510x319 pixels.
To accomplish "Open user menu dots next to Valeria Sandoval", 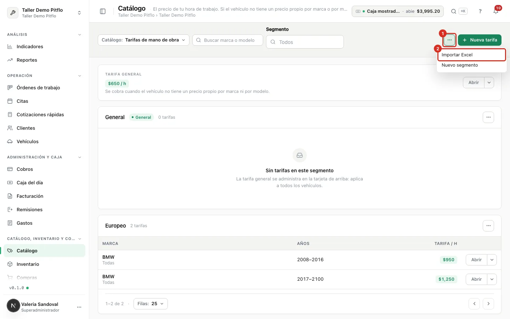I will [79, 307].
